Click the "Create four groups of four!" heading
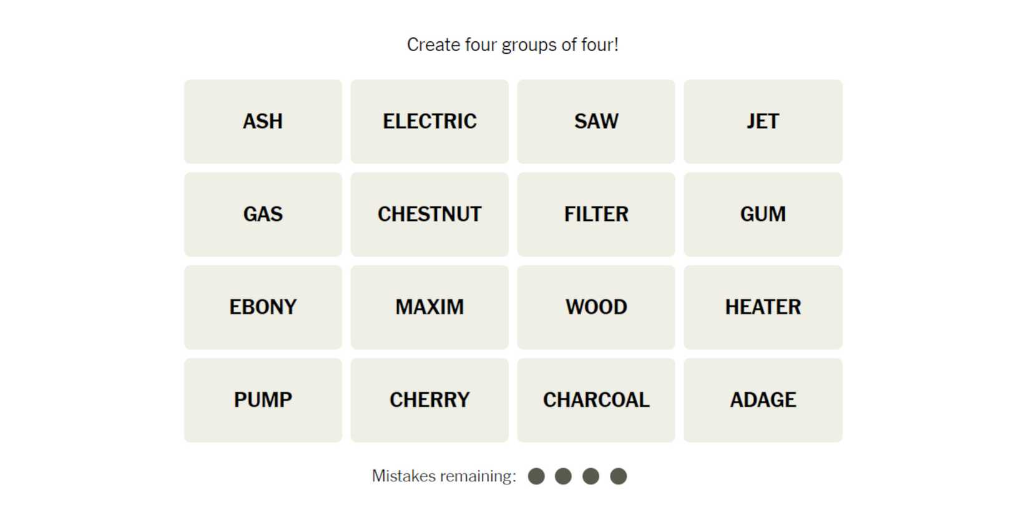The width and height of the screenshot is (1030, 515). 513,45
